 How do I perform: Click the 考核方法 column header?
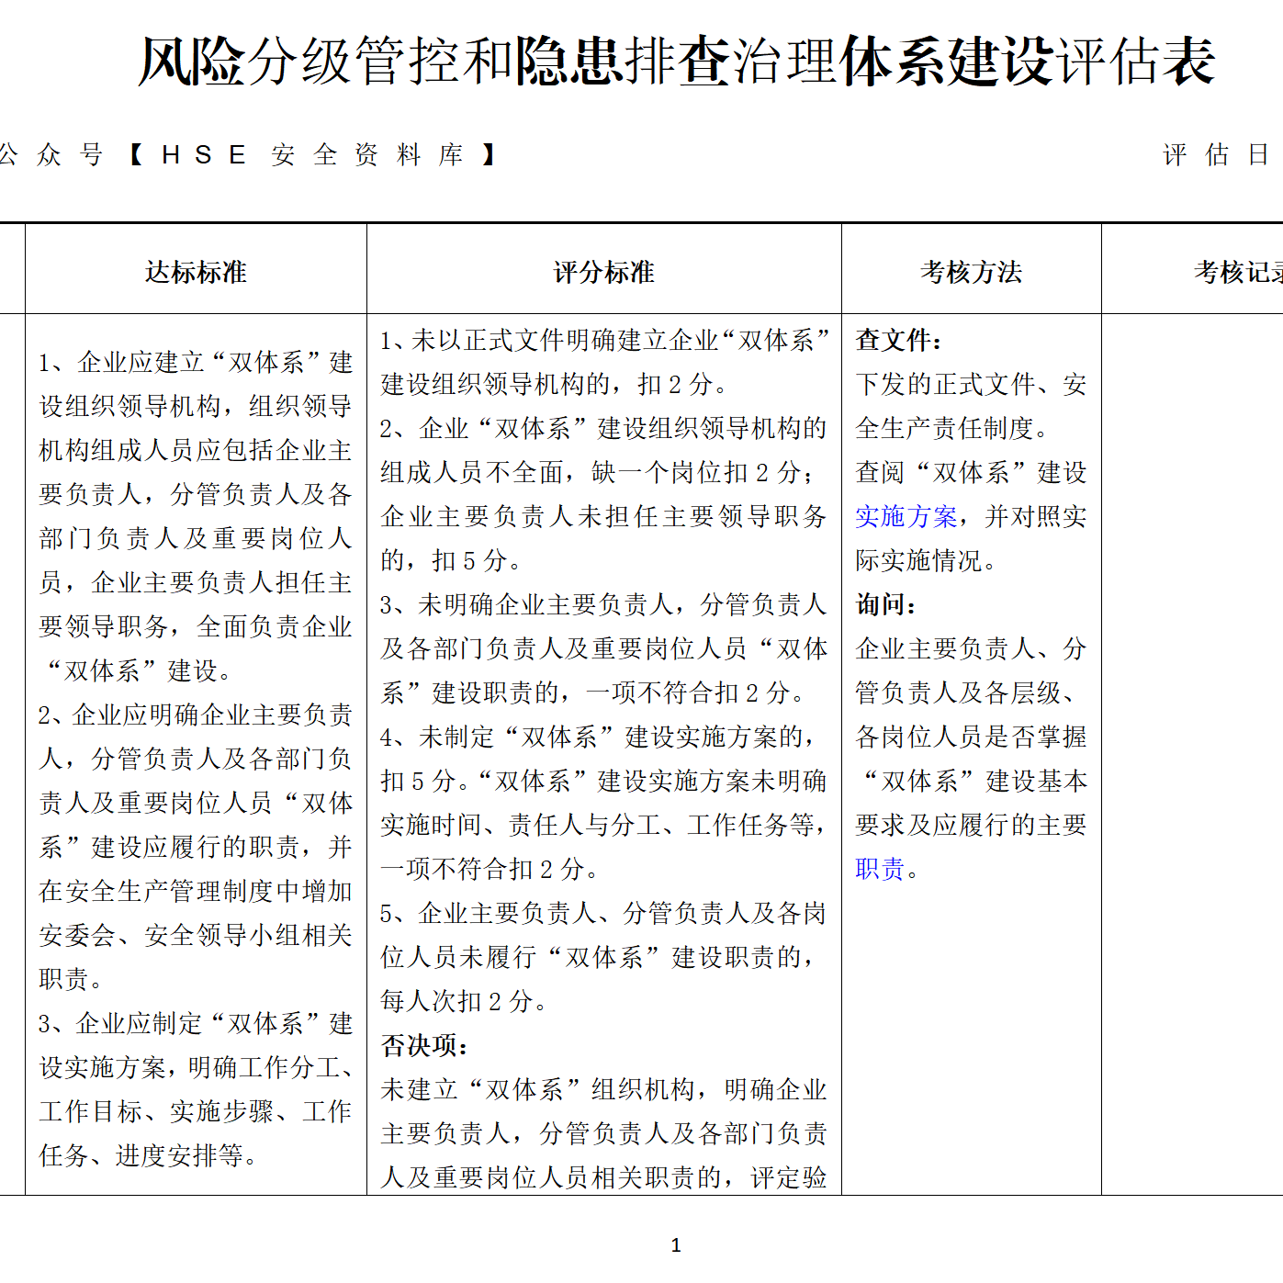971,272
